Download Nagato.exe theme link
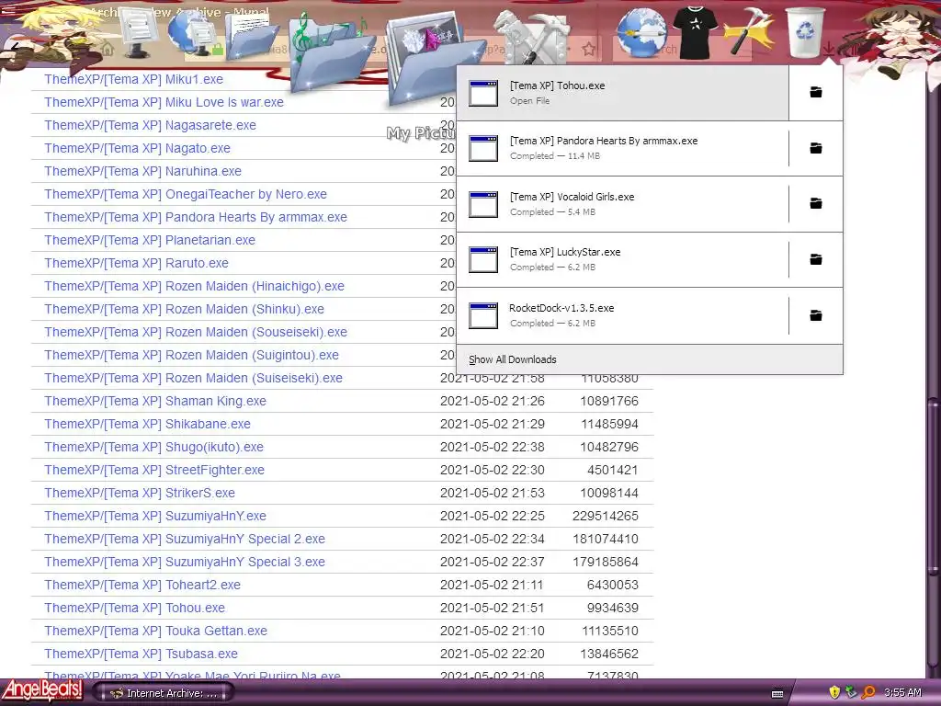 coord(138,148)
